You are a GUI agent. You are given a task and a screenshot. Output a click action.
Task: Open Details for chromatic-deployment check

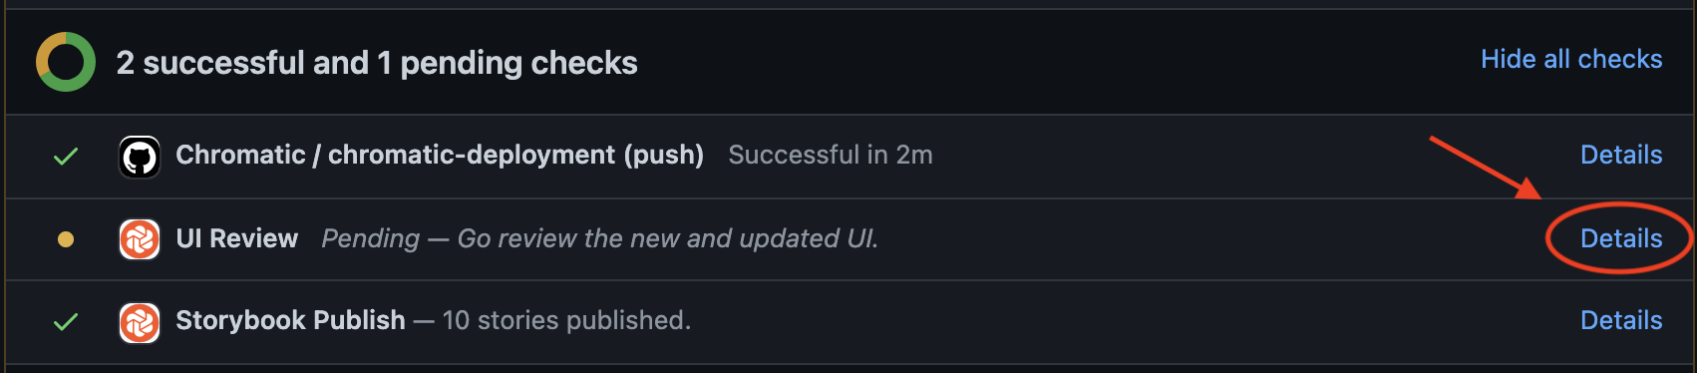pos(1621,155)
